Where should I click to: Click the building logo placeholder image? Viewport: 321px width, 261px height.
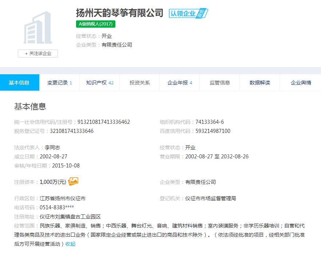[x=38, y=27]
